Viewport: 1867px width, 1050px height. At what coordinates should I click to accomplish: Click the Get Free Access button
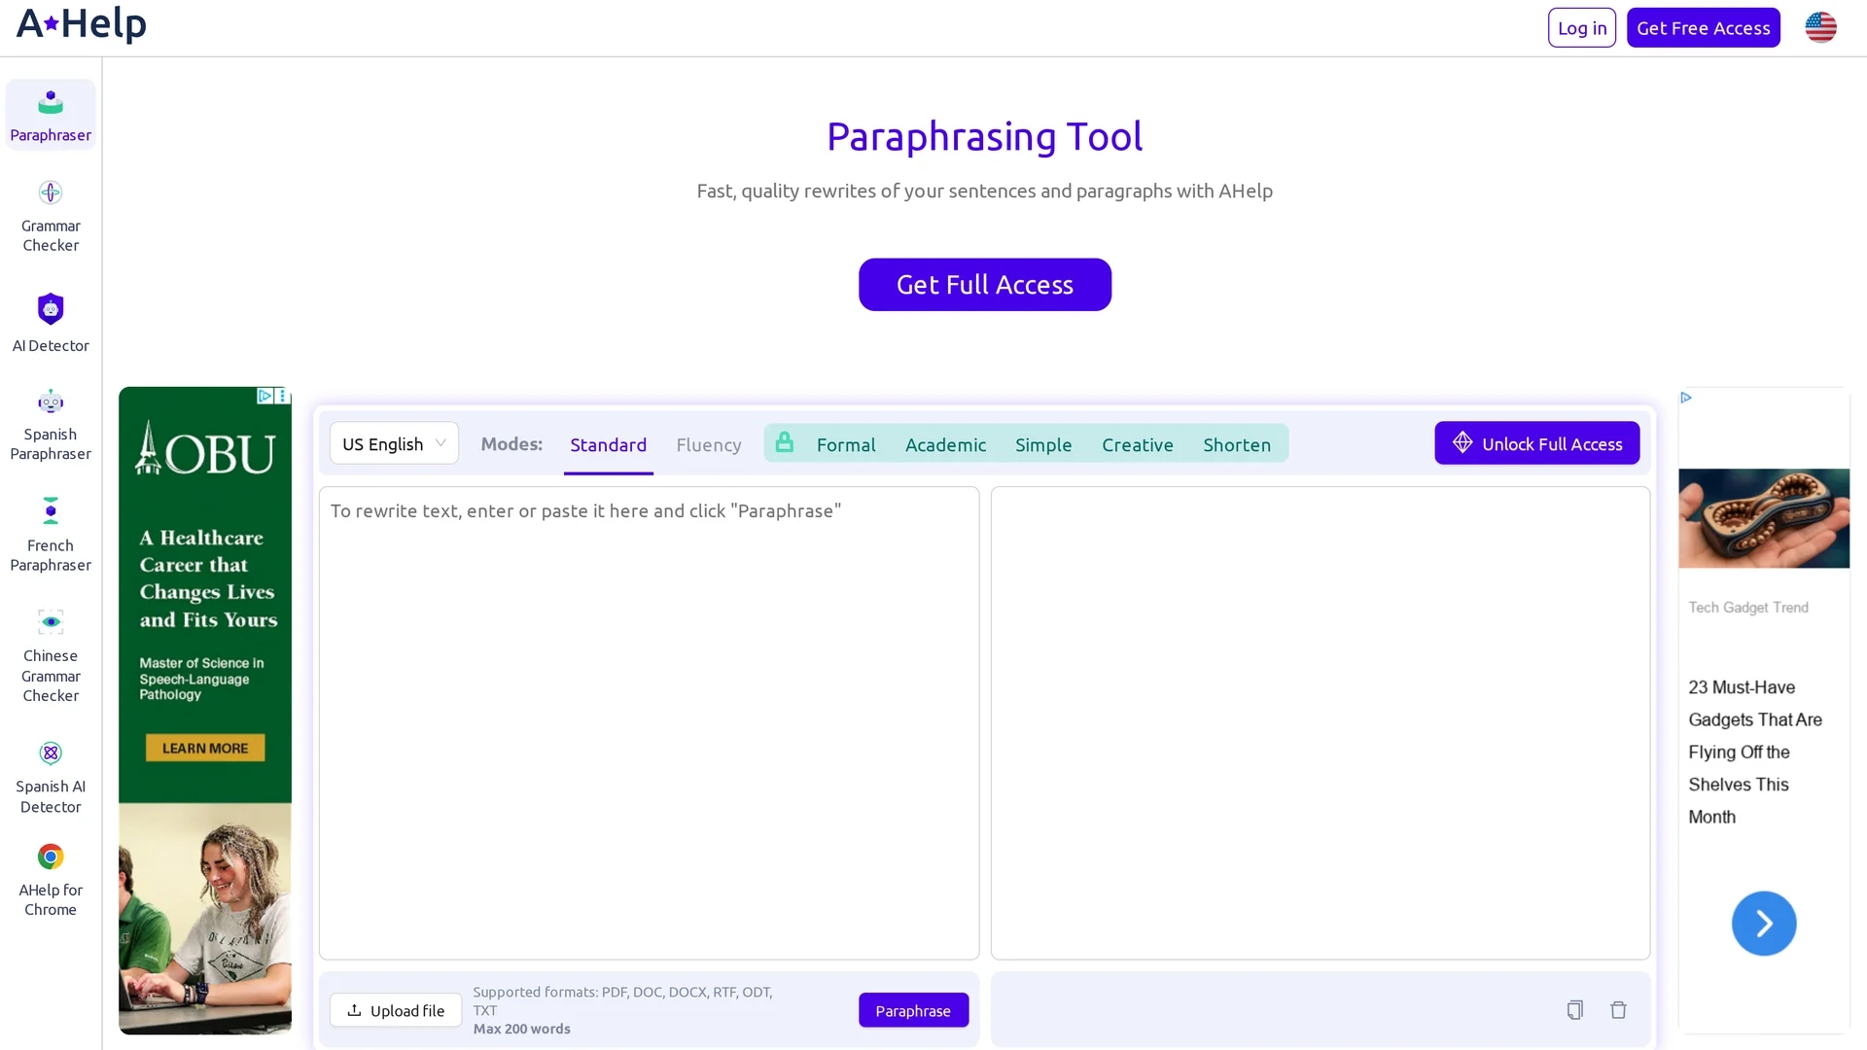pyautogui.click(x=1703, y=27)
